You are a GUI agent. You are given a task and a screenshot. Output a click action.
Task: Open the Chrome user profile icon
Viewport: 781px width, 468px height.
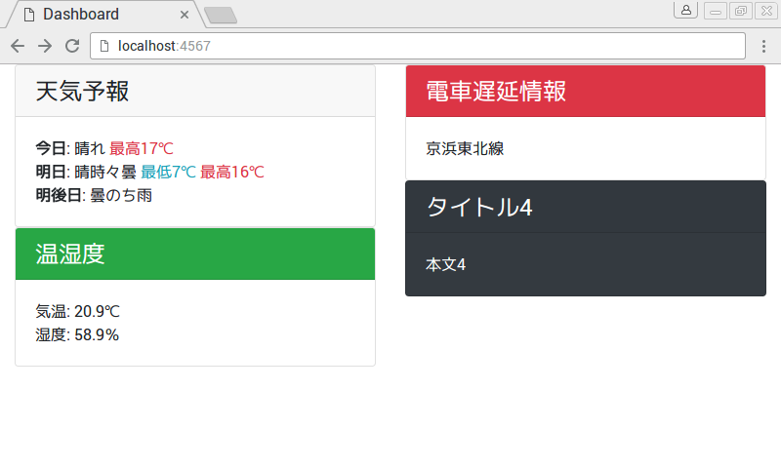point(686,10)
